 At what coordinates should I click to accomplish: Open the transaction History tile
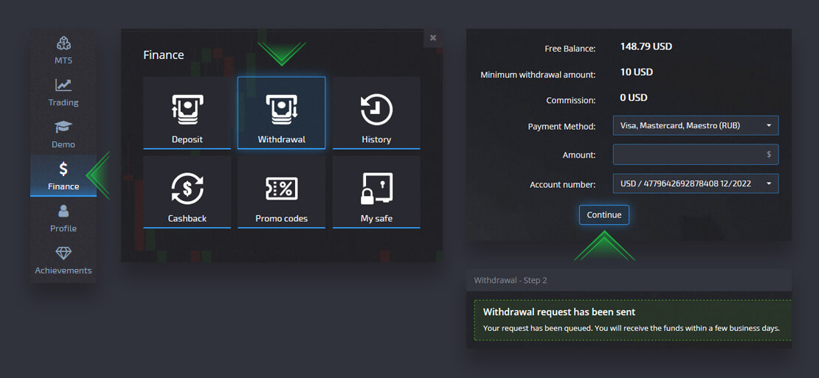pyautogui.click(x=376, y=113)
